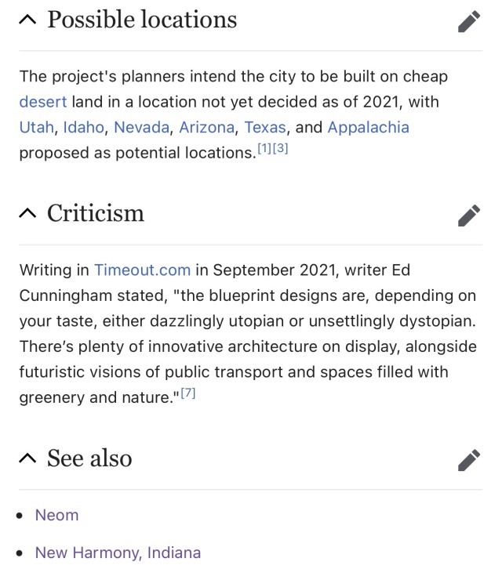Open the Utah article link
Viewport: 502px width, 569px height.
36,127
